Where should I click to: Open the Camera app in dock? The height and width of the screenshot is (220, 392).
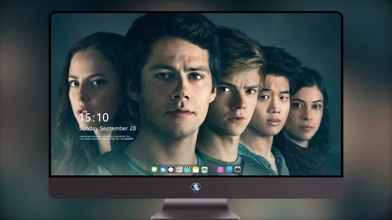237,169
